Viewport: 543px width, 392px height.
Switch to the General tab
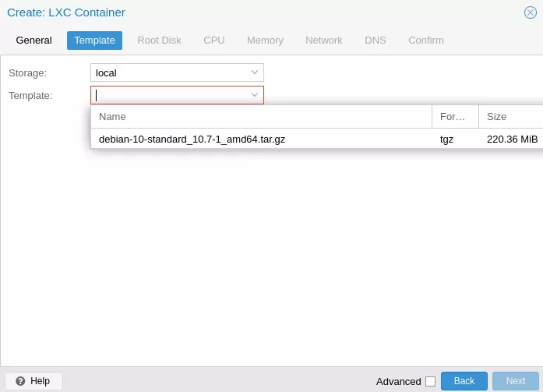(x=34, y=41)
